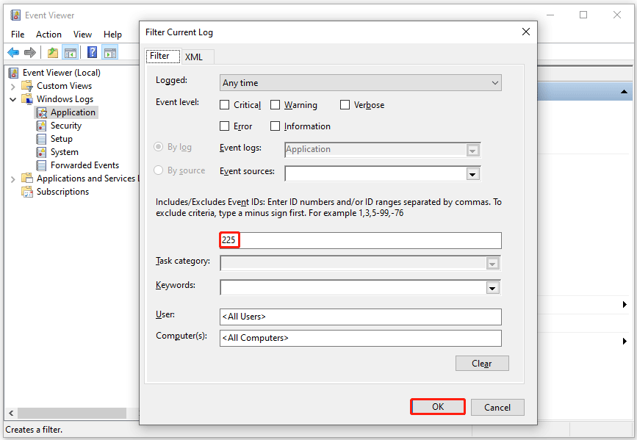Viewport: 637px width, 440px height.
Task: Check the Error event level box
Action: 224,126
